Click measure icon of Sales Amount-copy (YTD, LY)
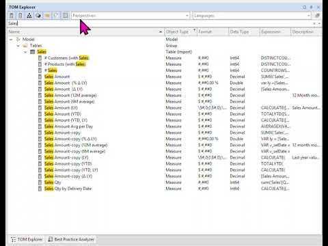 tap(40, 170)
